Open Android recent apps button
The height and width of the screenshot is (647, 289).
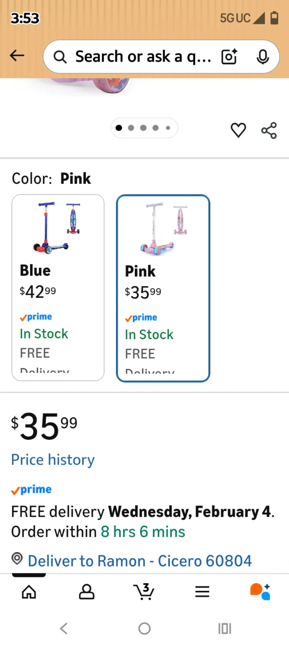(x=224, y=628)
